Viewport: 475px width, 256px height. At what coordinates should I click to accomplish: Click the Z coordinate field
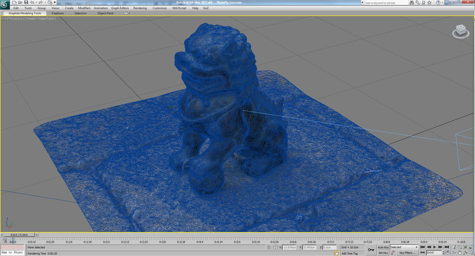(329, 247)
